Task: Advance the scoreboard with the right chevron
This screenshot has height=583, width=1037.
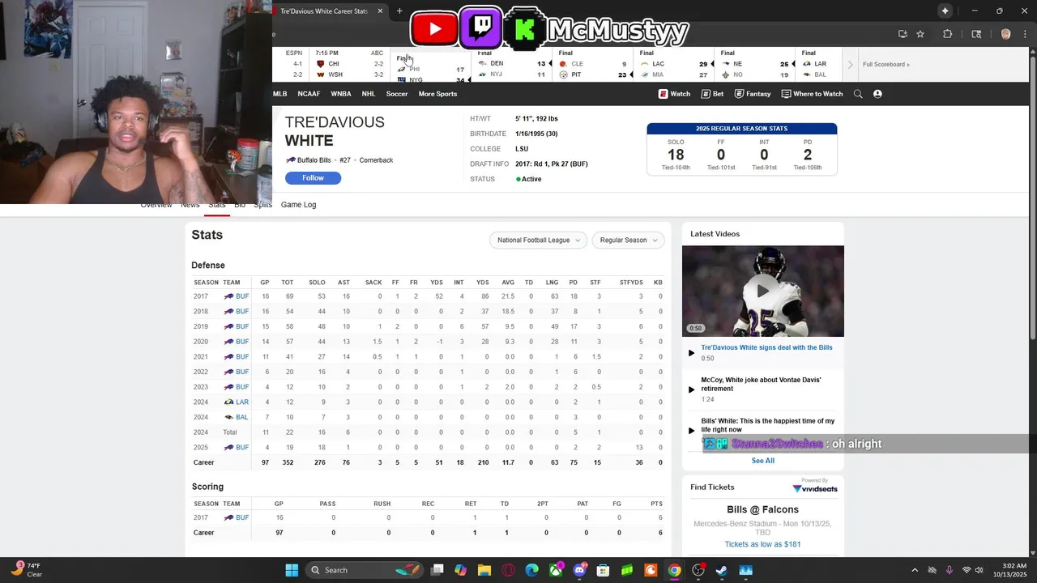Action: (850, 64)
